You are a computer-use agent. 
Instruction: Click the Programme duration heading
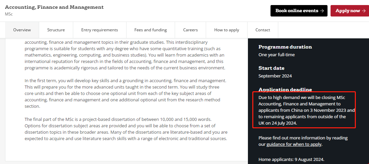tap(285, 47)
